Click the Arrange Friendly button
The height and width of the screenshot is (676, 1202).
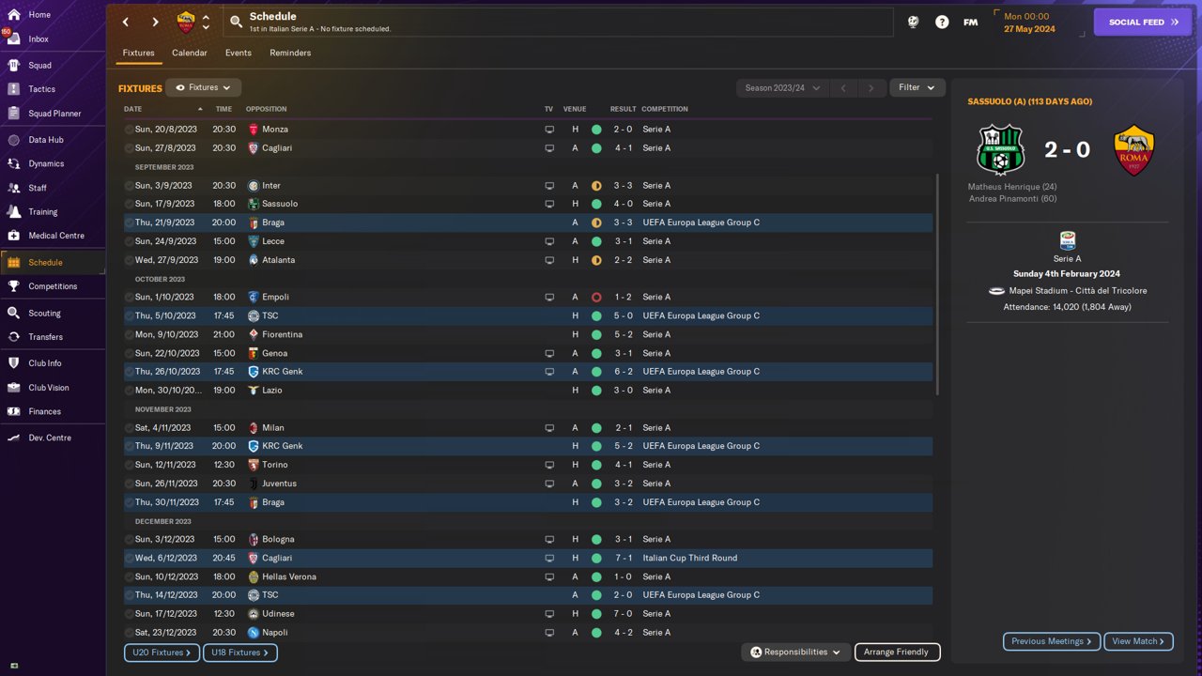tap(897, 652)
